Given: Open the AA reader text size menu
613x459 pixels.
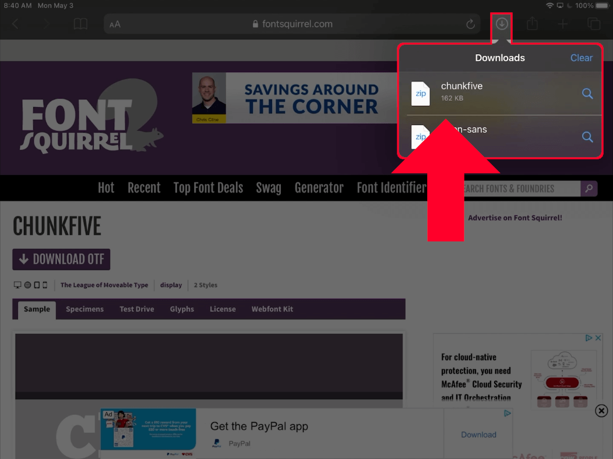Looking at the screenshot, I should click(x=115, y=24).
